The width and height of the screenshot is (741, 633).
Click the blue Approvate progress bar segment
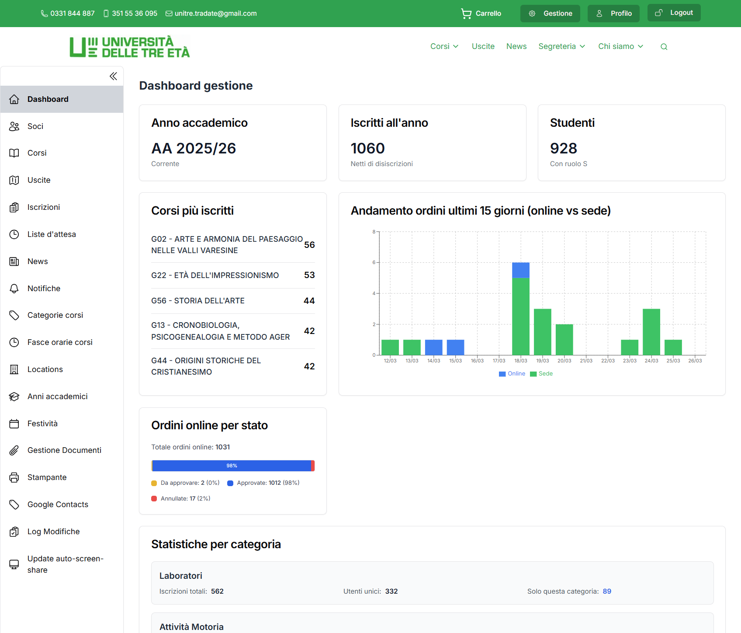pos(232,466)
